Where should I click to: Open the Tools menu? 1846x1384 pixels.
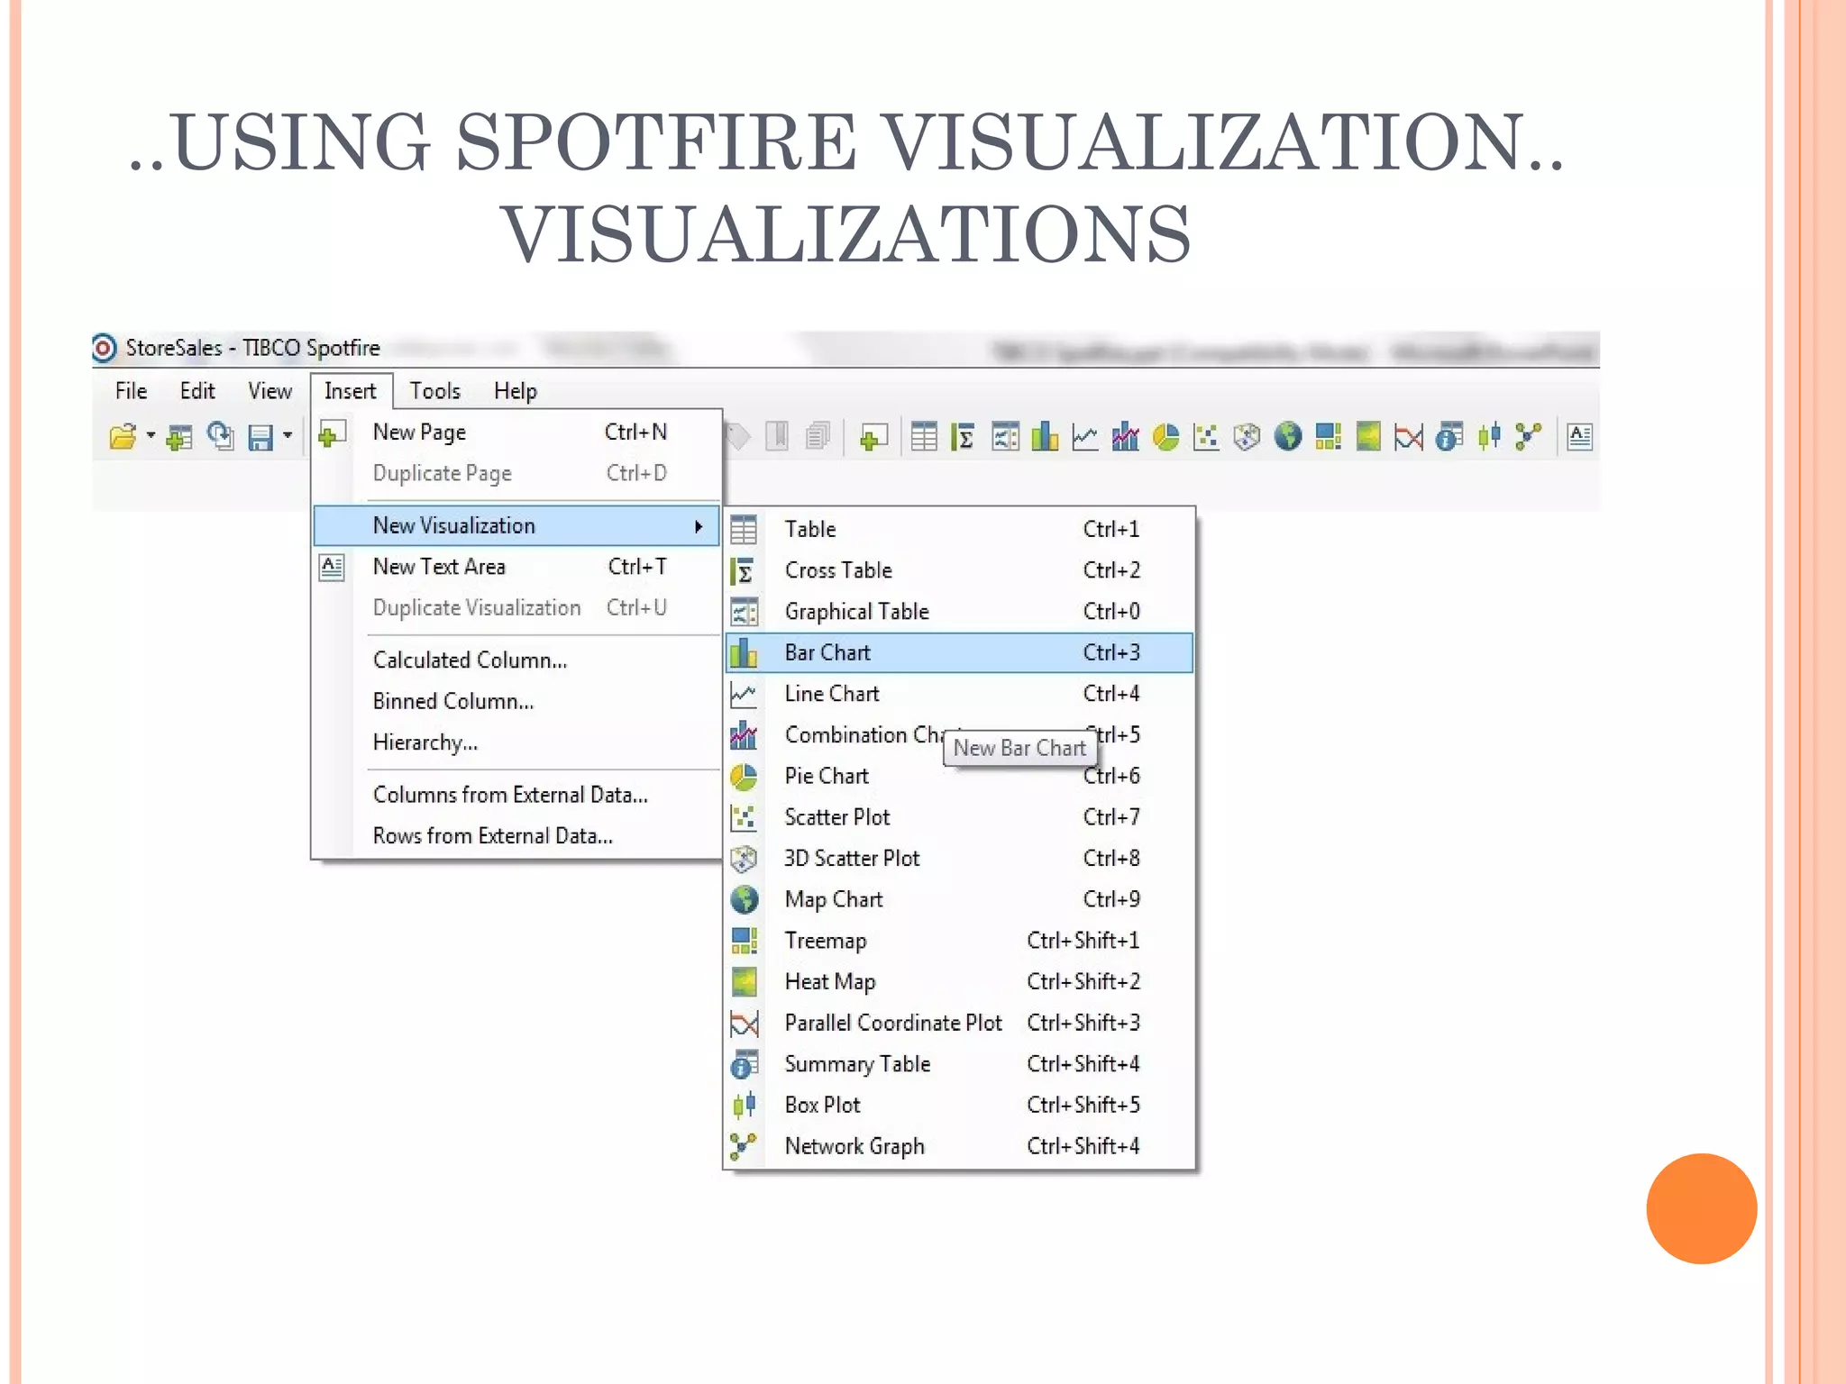435,391
